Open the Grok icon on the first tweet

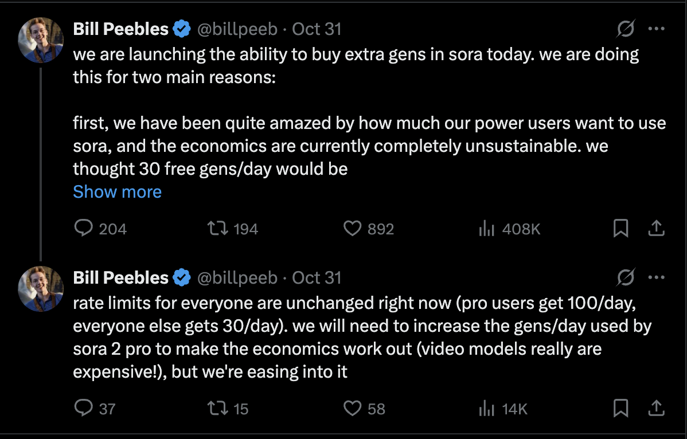point(626,28)
